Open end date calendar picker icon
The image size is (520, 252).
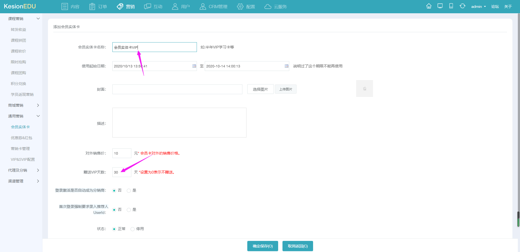pyautogui.click(x=287, y=66)
